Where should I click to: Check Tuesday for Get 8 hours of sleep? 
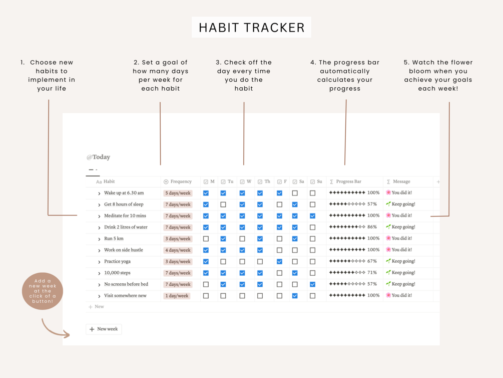(223, 205)
